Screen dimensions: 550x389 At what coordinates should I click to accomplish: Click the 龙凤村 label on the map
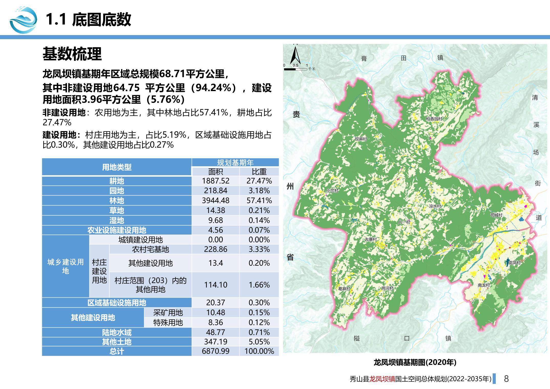coord(514,263)
